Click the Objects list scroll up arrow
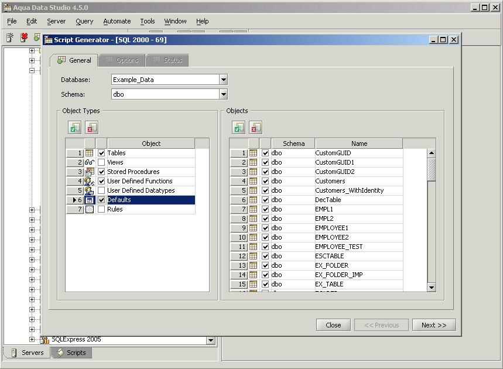Viewport: 503px width, 369px height. point(432,153)
